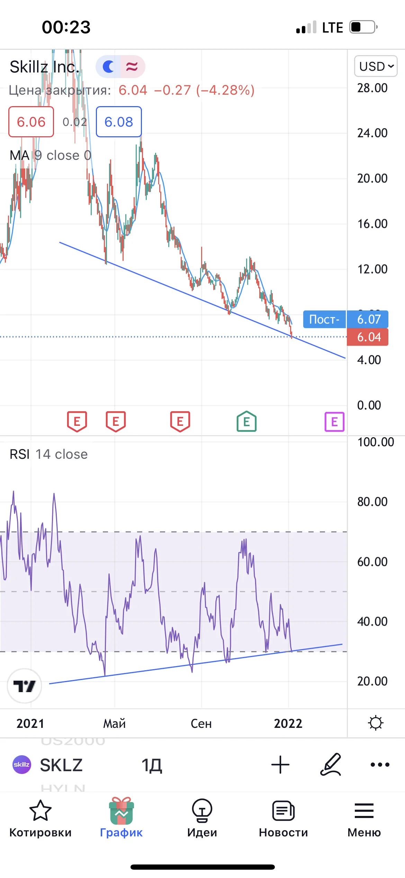Image resolution: width=405 pixels, height=878 pixels.
Task: Tap the 00:23 status bar clock
Action: 66,27
